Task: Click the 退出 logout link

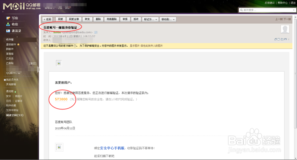Action: point(293,3)
